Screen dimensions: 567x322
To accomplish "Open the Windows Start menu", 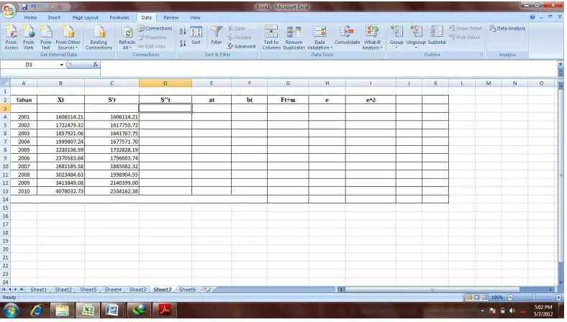I will point(11,310).
